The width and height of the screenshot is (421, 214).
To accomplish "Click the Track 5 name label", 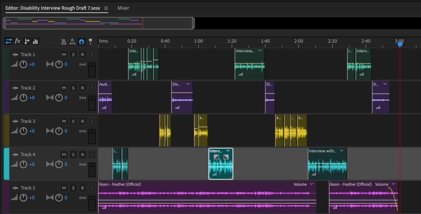I will click(x=28, y=188).
